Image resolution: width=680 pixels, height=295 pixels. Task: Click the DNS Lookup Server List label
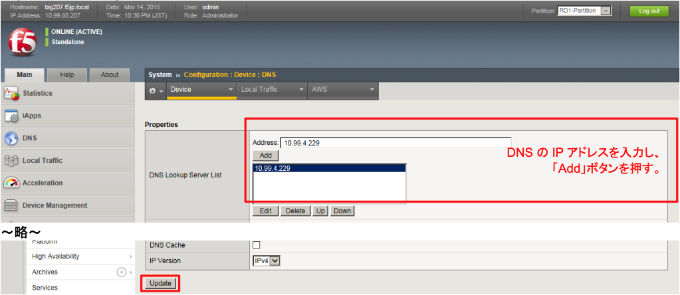click(185, 175)
